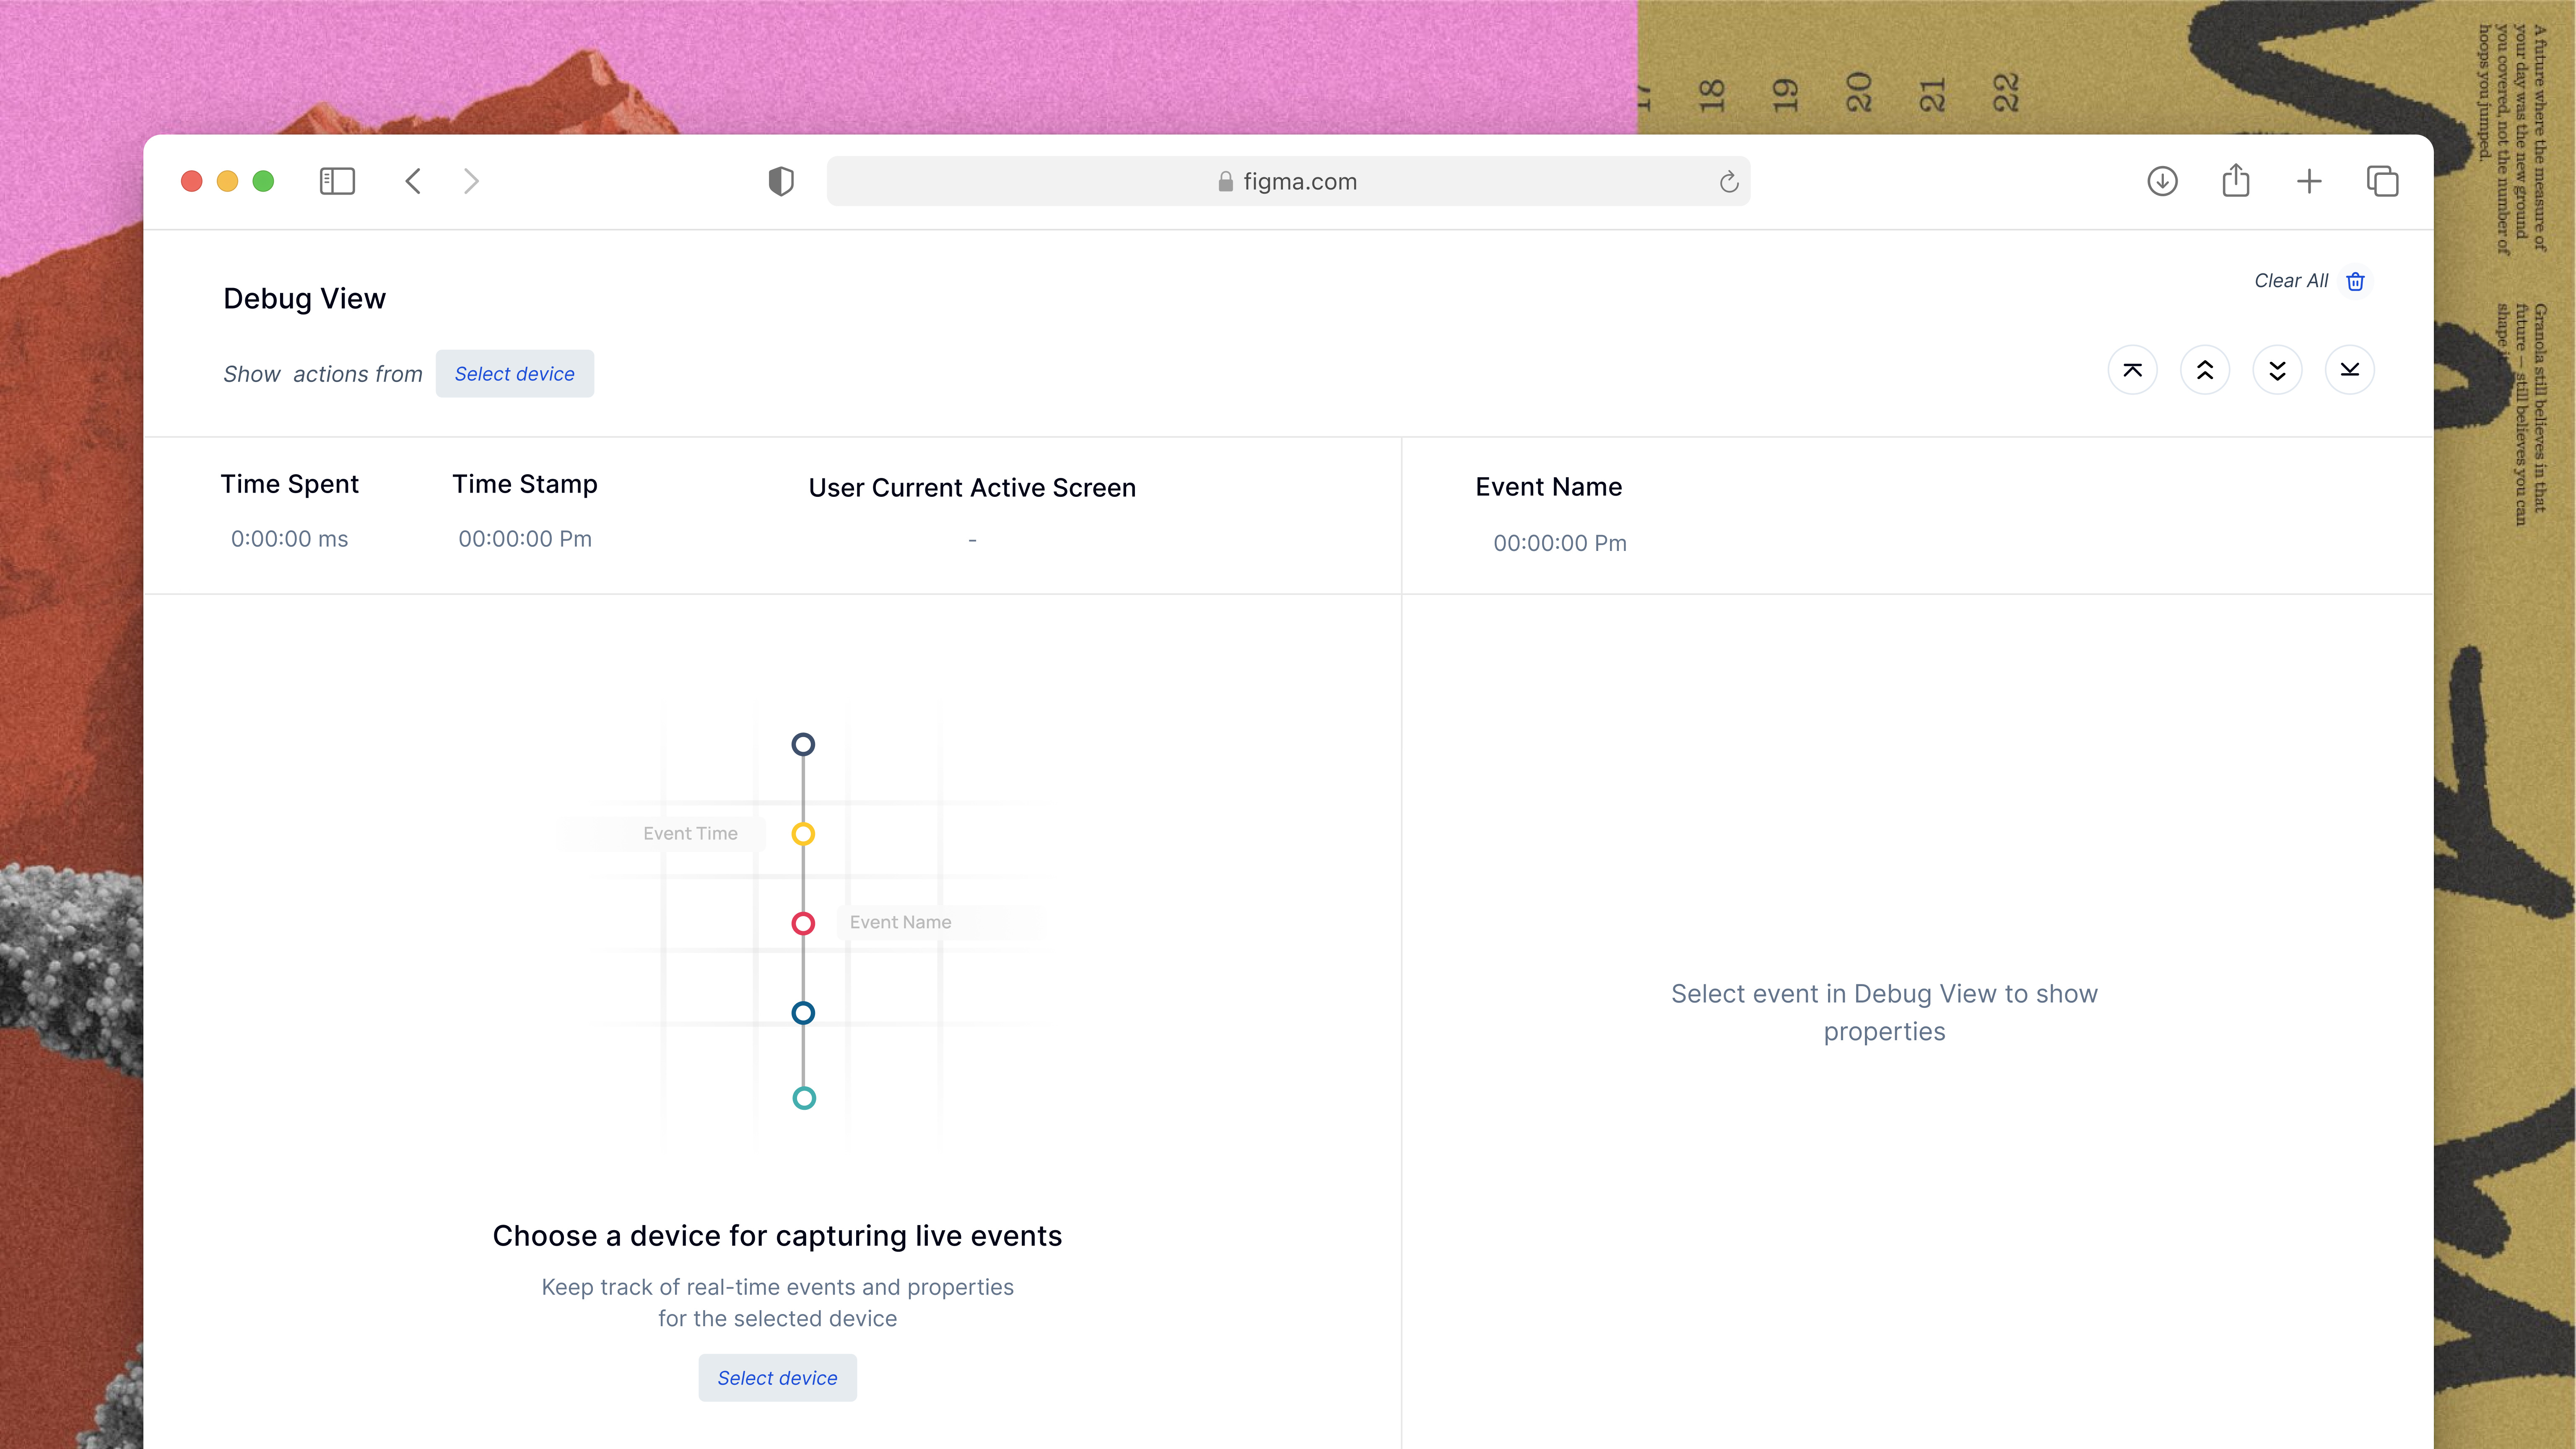Click the yellow minimize window button

click(x=227, y=181)
